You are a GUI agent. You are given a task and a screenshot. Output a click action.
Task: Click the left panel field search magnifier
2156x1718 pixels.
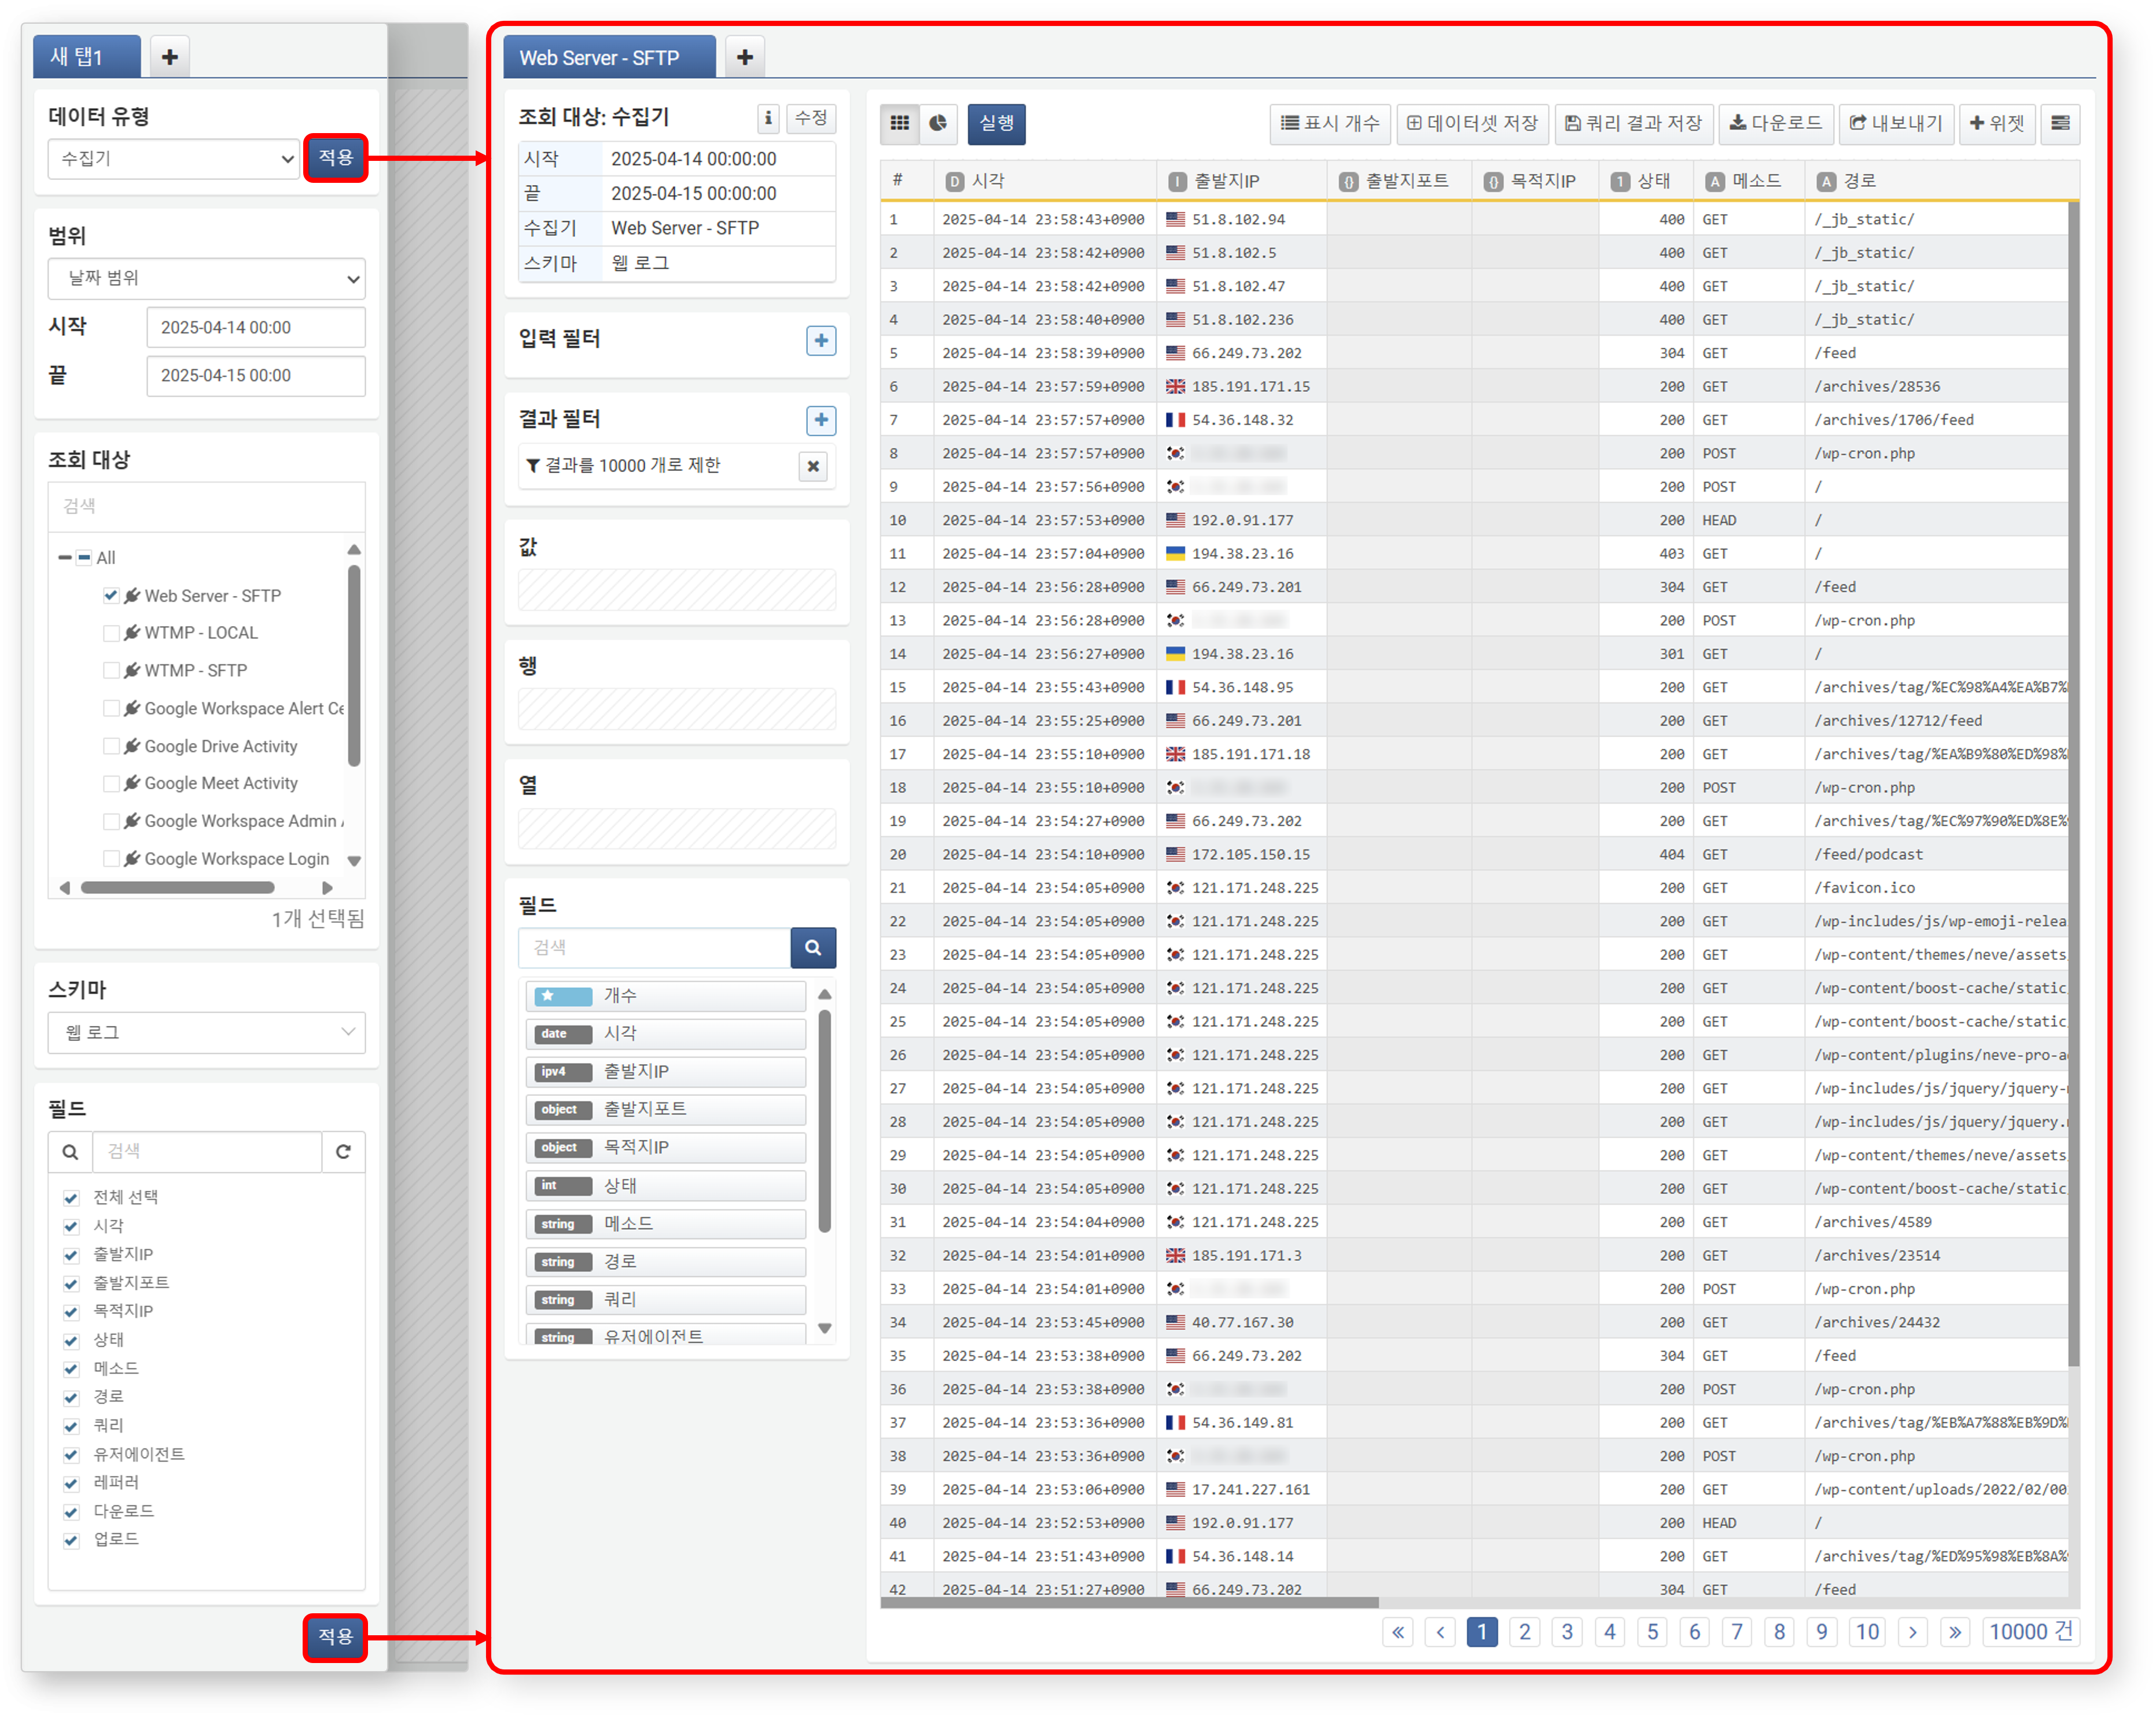coord(70,1151)
